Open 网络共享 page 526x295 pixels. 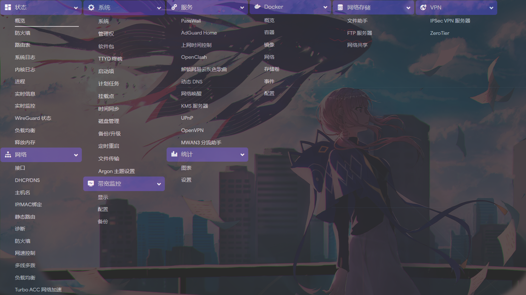click(357, 45)
